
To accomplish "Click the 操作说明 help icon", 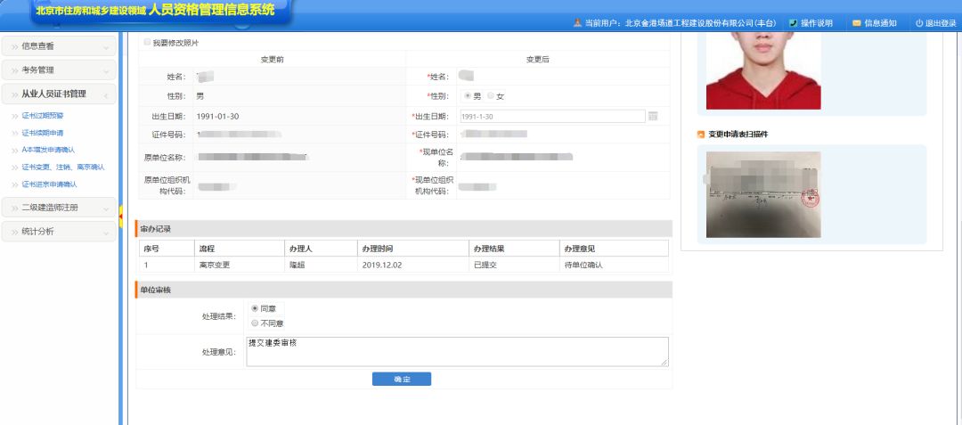I will click(x=793, y=23).
